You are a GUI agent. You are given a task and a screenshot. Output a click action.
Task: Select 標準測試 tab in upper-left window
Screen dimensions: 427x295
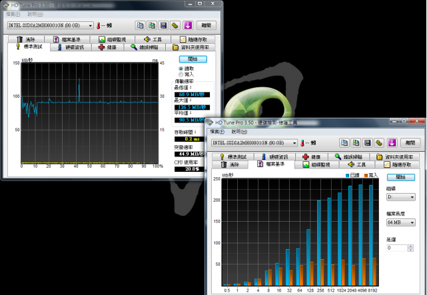tap(29, 47)
